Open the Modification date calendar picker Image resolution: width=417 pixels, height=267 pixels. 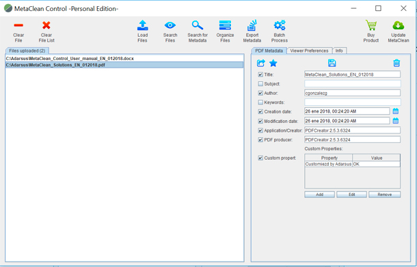click(x=396, y=121)
